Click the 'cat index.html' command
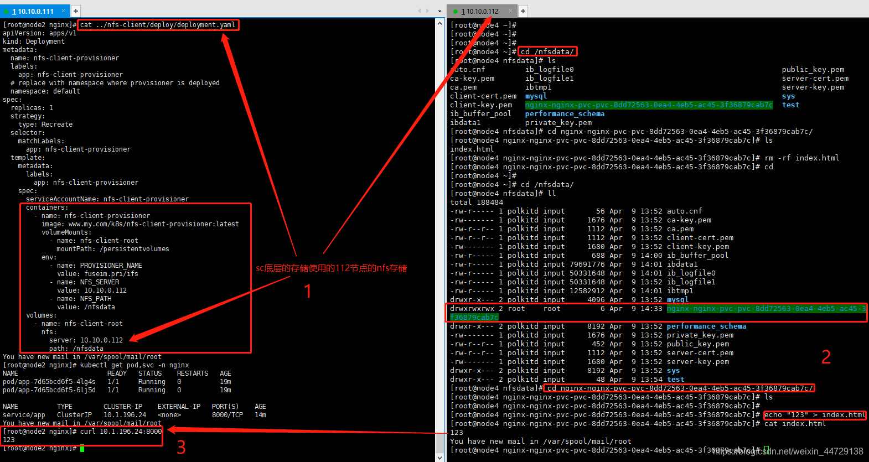Image resolution: width=869 pixels, height=462 pixels. coord(795,424)
